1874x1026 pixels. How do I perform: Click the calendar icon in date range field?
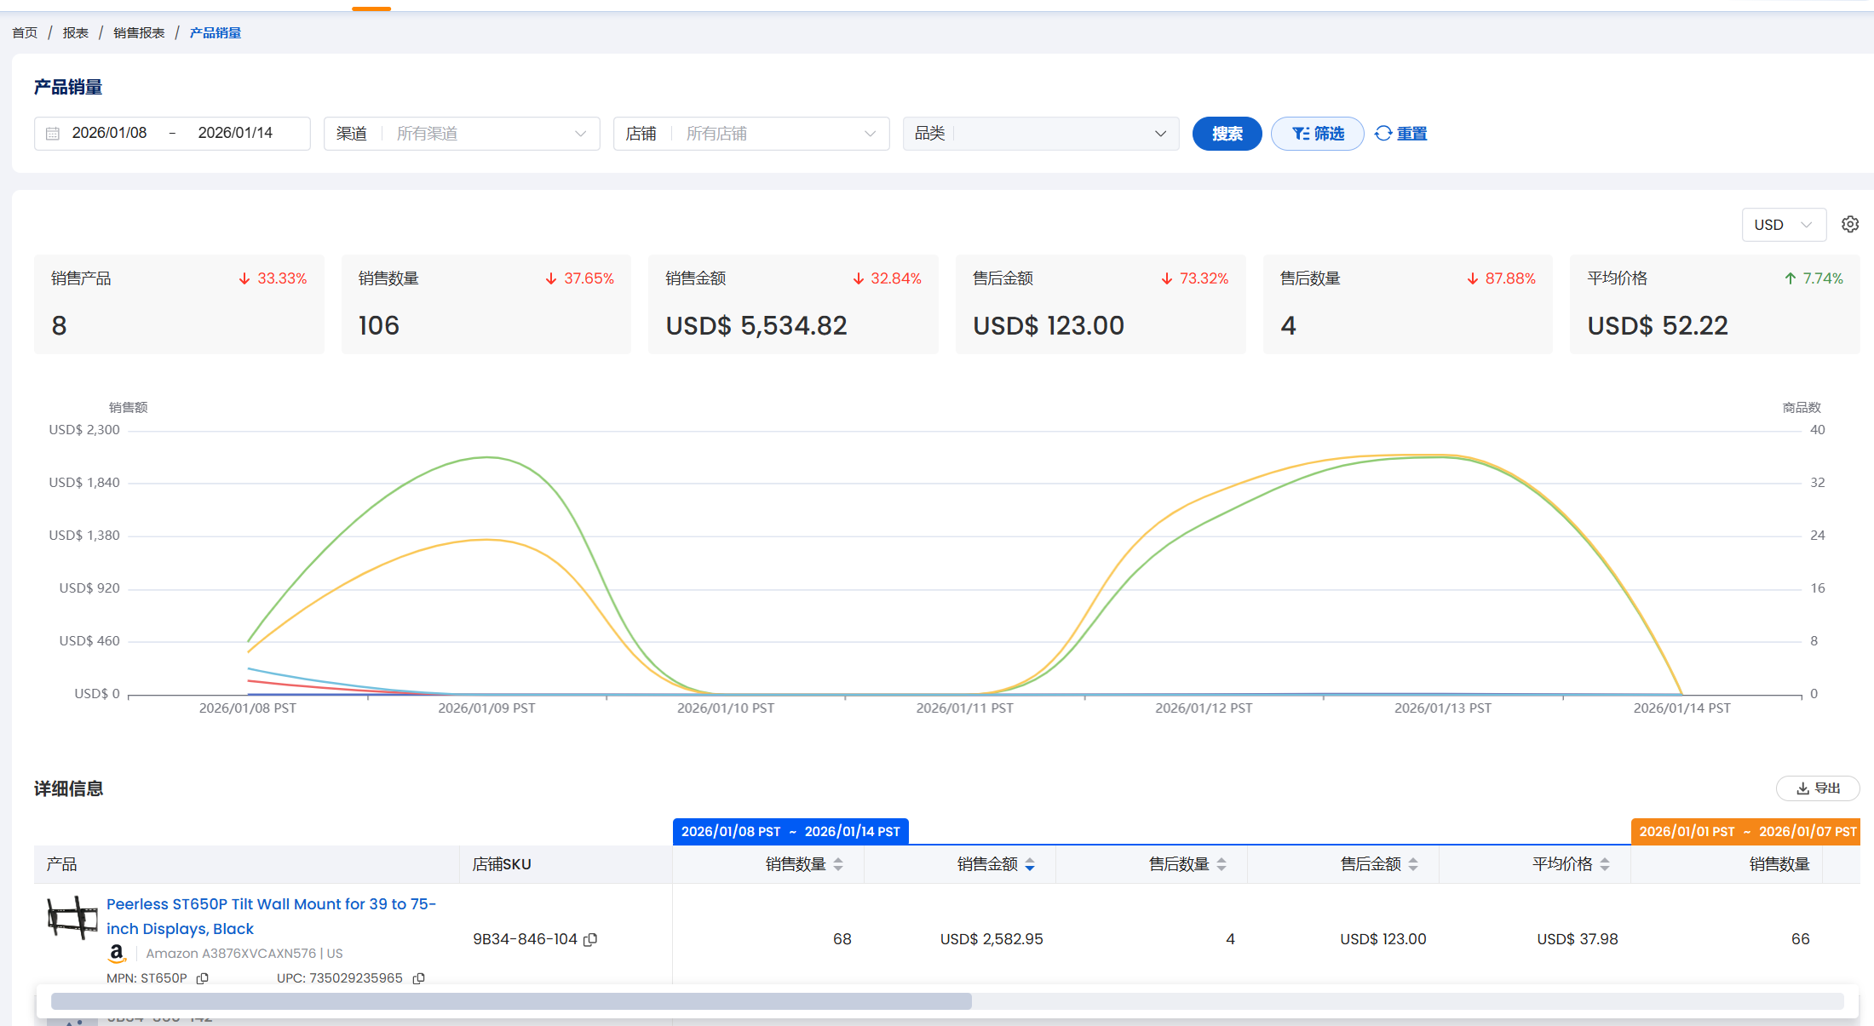[x=53, y=134]
